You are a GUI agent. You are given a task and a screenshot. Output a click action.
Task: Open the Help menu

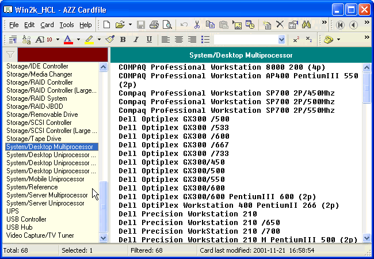(86, 25)
